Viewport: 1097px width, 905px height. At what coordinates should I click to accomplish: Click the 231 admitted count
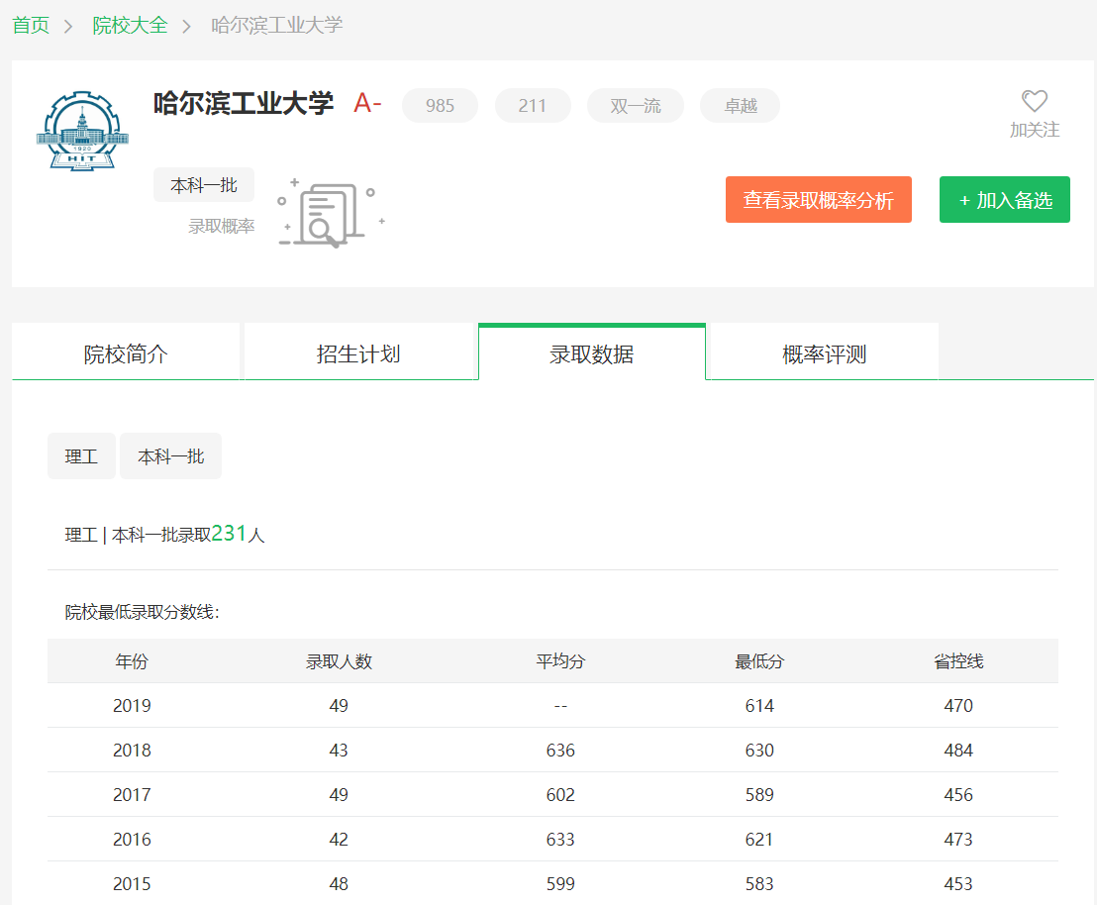click(229, 534)
